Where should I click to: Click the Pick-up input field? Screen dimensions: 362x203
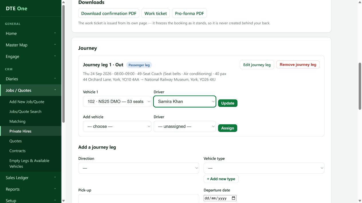coord(139,199)
